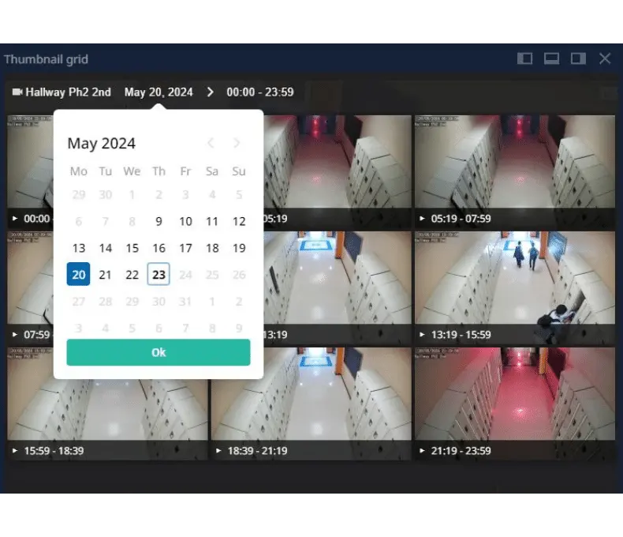Play the 15:59 - 18:39 segment

(15, 451)
